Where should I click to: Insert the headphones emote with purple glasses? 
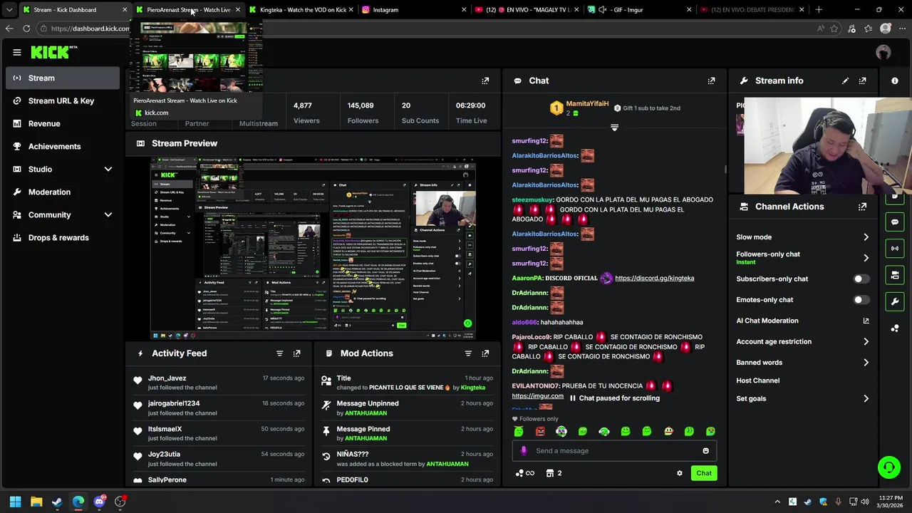[x=561, y=431]
